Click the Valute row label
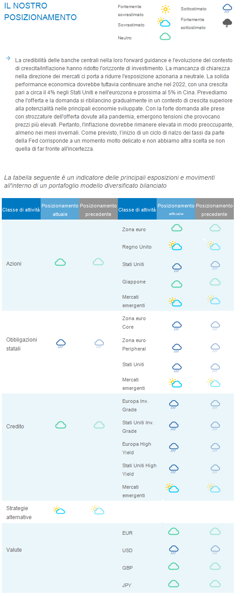The height and width of the screenshot is (596, 241). pos(14,550)
